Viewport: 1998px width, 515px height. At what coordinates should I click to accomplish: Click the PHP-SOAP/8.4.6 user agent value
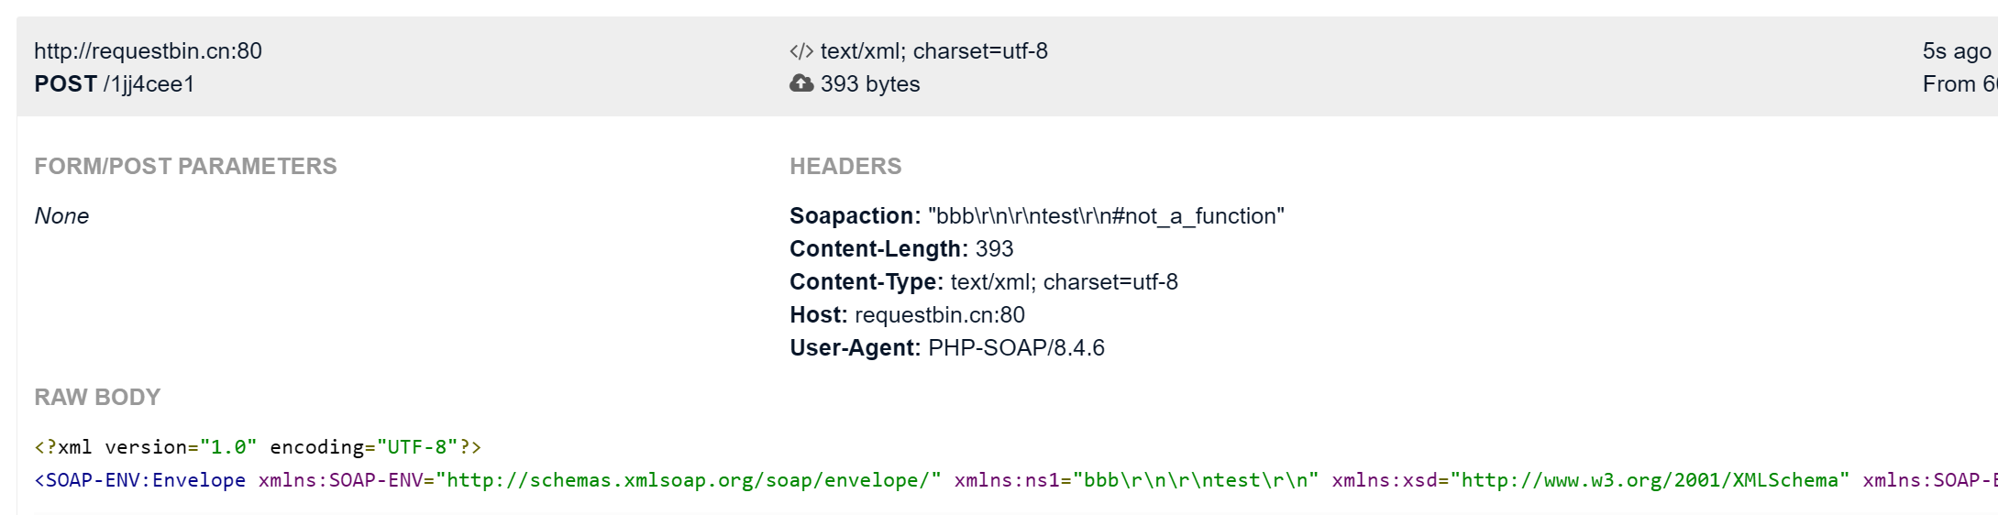[x=1016, y=348]
